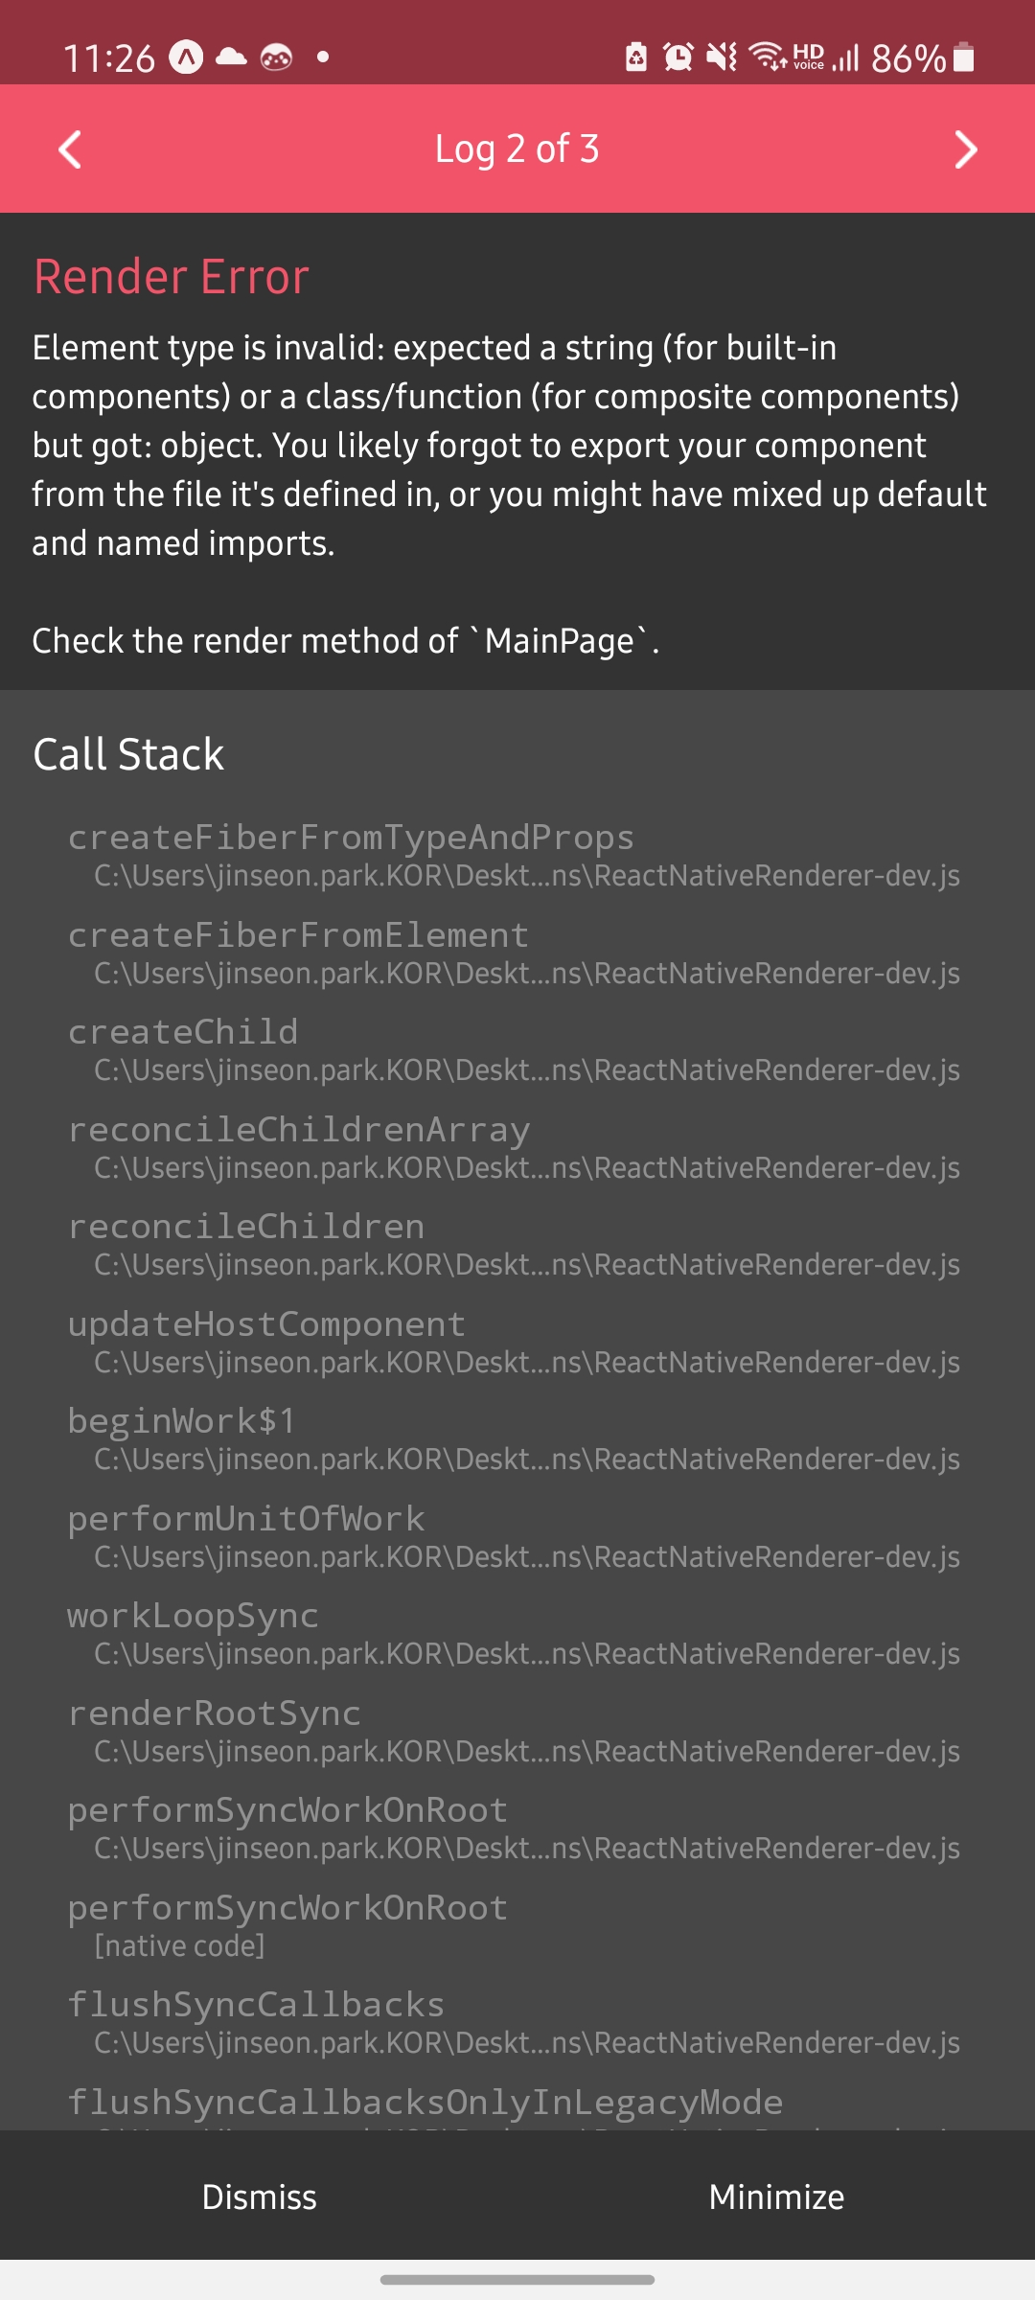The height and width of the screenshot is (2300, 1035).
Task: Tap the bottom home gesture bar
Action: [x=517, y=2280]
